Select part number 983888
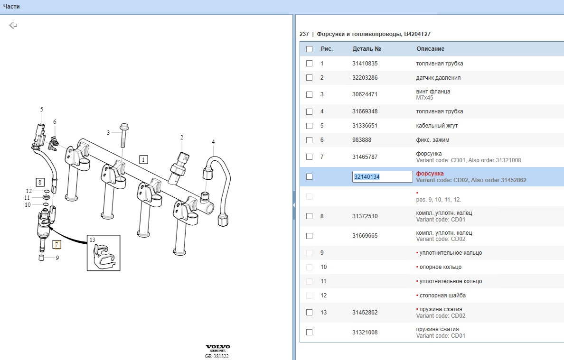This screenshot has width=564, height=360. coord(361,140)
